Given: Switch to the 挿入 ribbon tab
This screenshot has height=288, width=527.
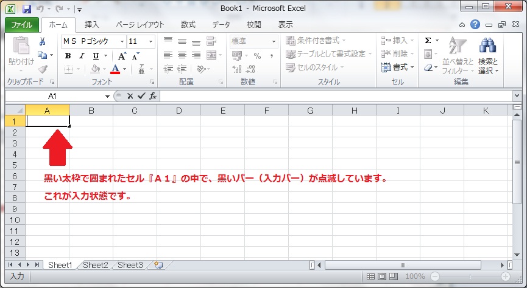Looking at the screenshot, I should tap(92, 25).
